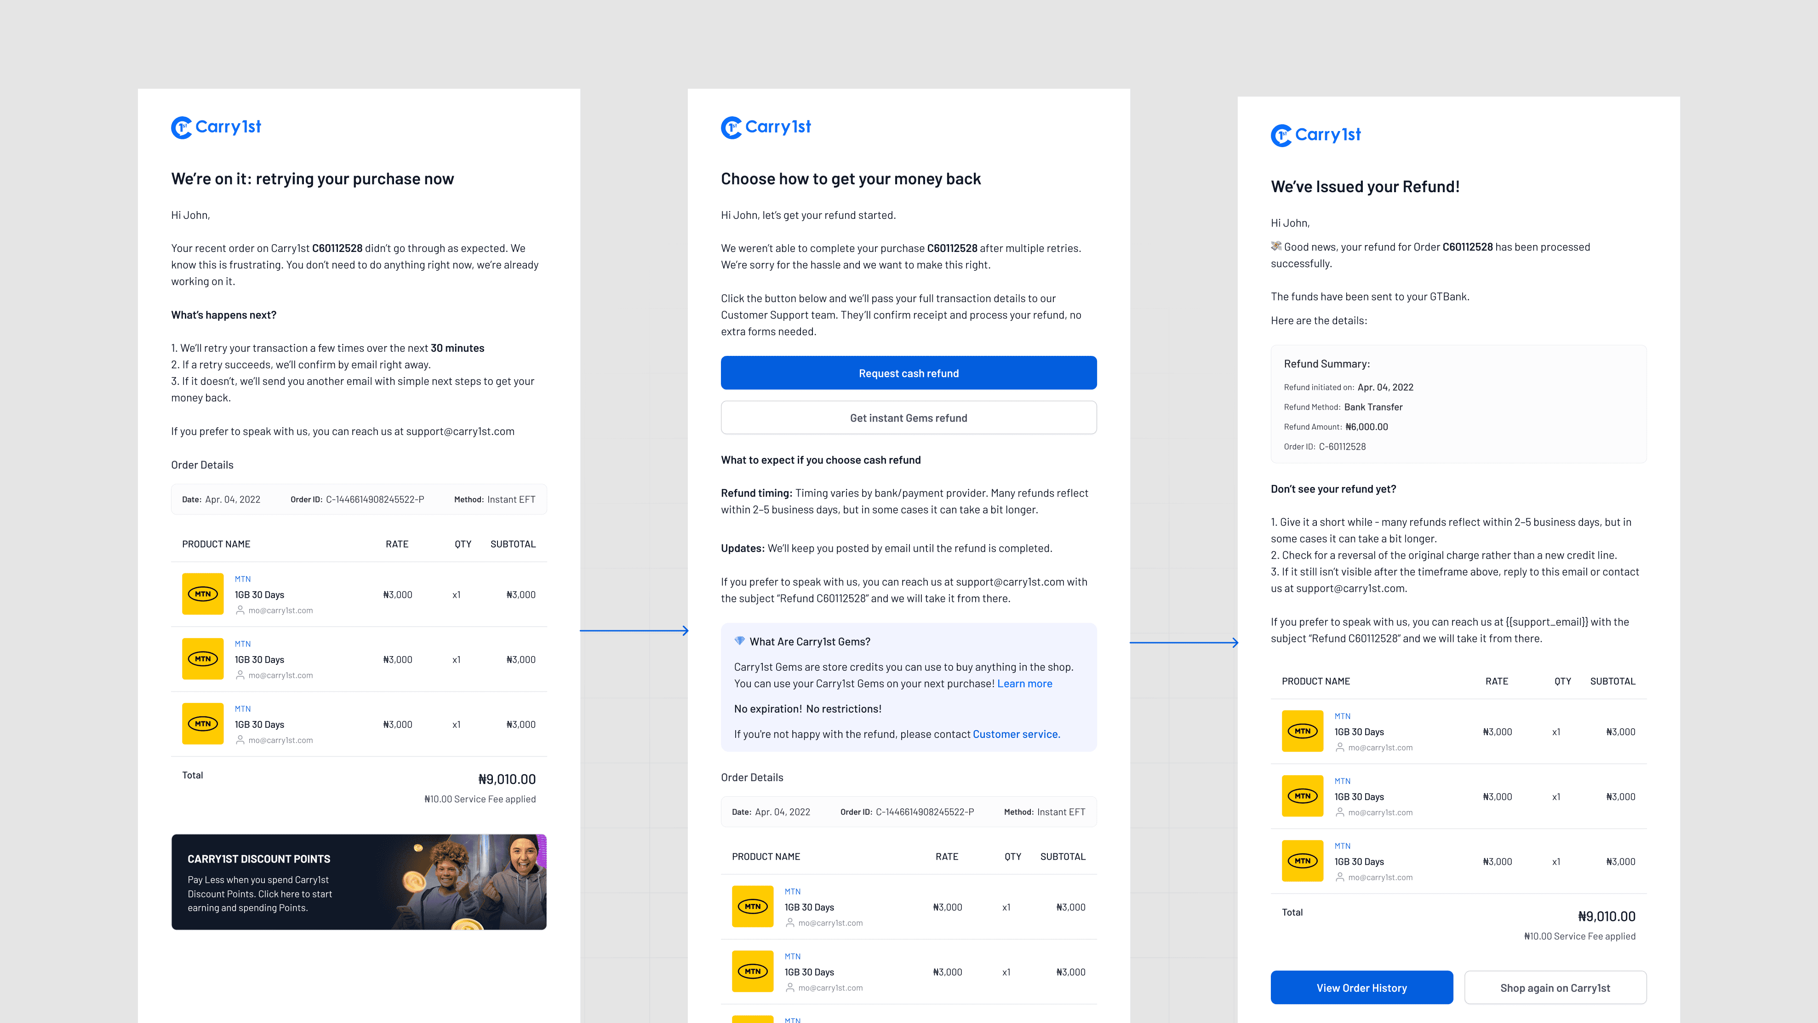Click the user icon beside mo@carry1st.com in the first row
The width and height of the screenshot is (1818, 1023).
[x=240, y=610]
